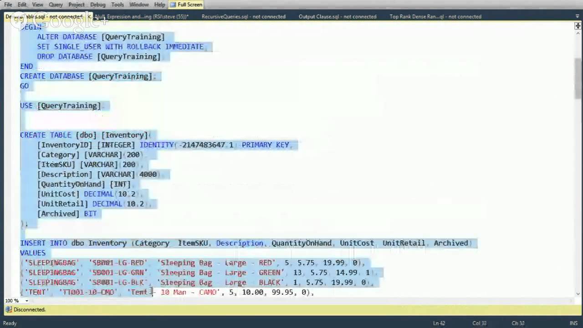
Task: Click the 'ALTER DATABASE [QueryTraining]' line
Action: click(101, 37)
